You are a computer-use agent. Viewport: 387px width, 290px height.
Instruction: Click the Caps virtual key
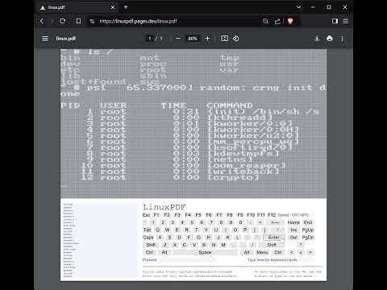coord(148,238)
